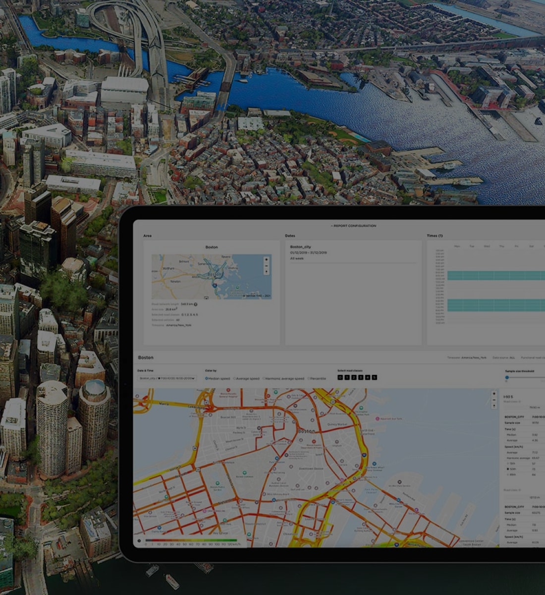
Task: Toggle road class 0 filter
Action: click(x=340, y=378)
